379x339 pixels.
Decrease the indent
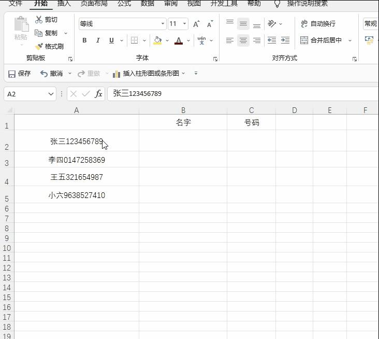click(272, 40)
